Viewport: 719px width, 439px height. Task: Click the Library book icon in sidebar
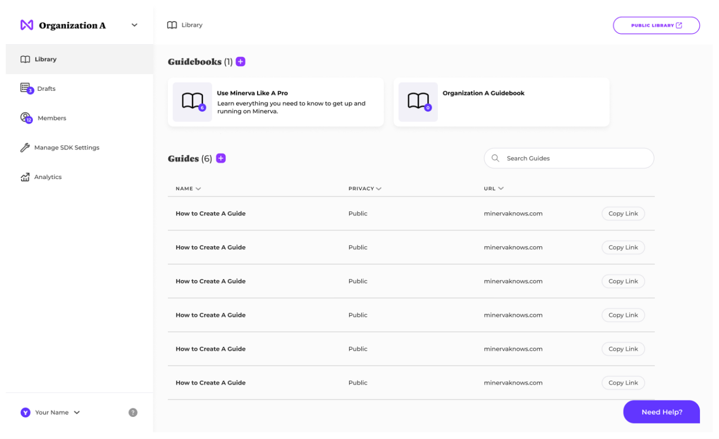point(25,59)
